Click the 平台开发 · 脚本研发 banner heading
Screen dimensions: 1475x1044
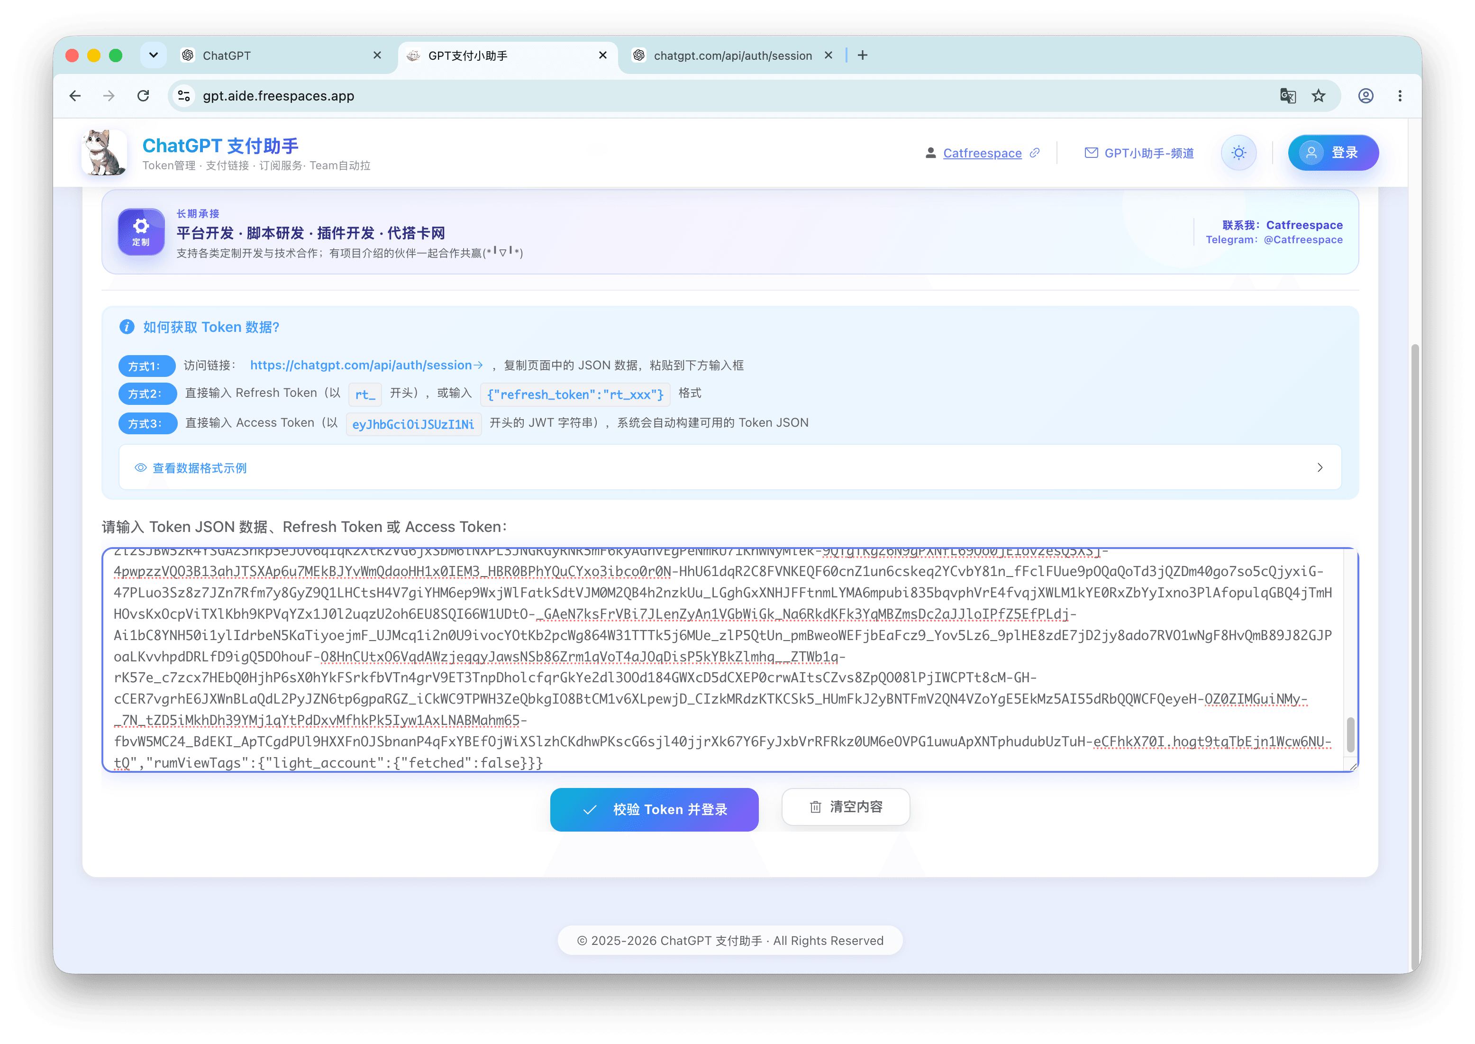pos(311,233)
